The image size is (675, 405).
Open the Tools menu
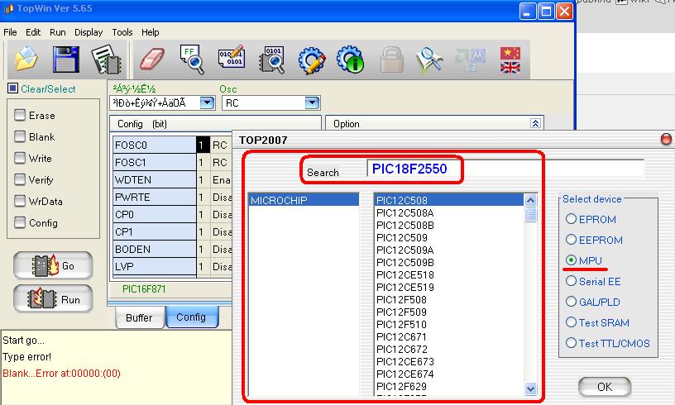coord(122,32)
